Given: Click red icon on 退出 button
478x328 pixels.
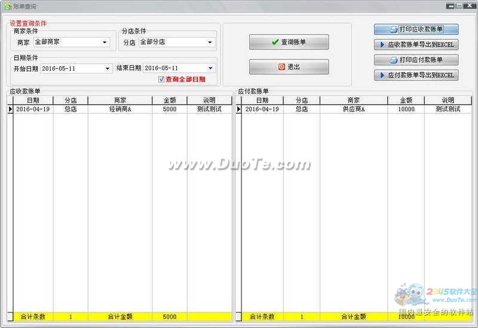Looking at the screenshot, I should 281,66.
